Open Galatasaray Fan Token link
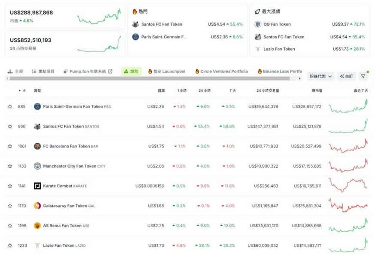386x255 pixels. point(69,206)
